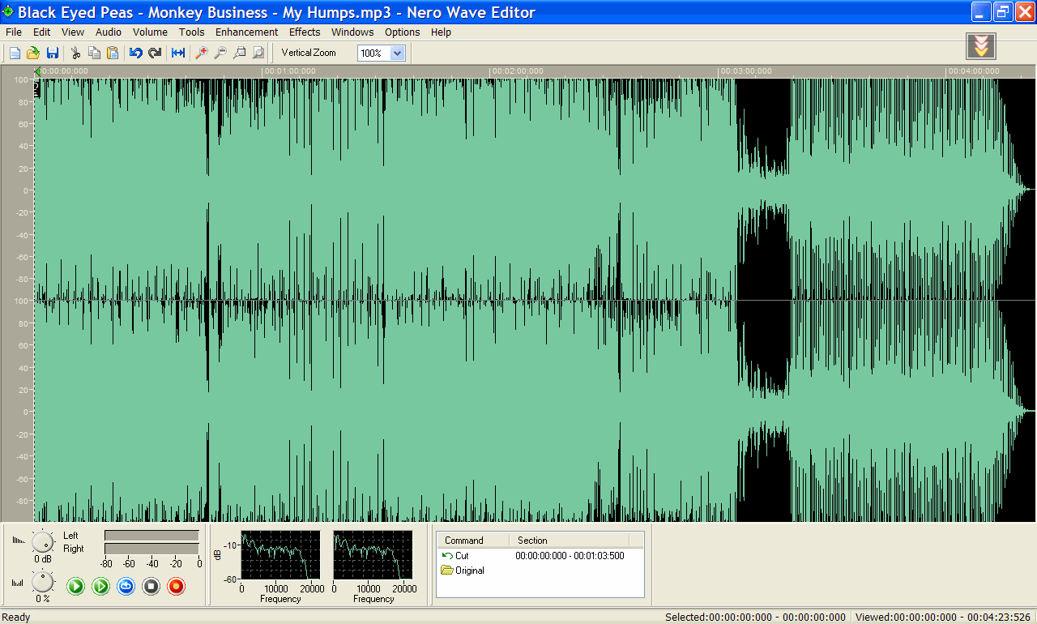Click timeline marker 00:01:00:000
Viewport: 1037px width, 624px height.
pos(289,71)
